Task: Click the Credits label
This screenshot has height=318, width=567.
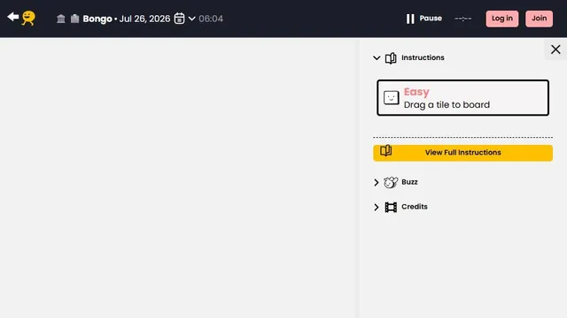Action: point(415,207)
